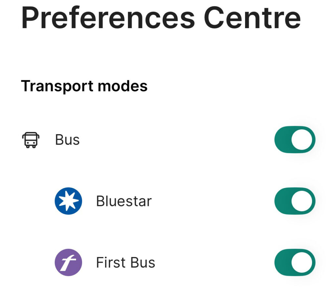The width and height of the screenshot is (336, 294).
Task: Select the Bluestar operator name
Action: point(124,201)
